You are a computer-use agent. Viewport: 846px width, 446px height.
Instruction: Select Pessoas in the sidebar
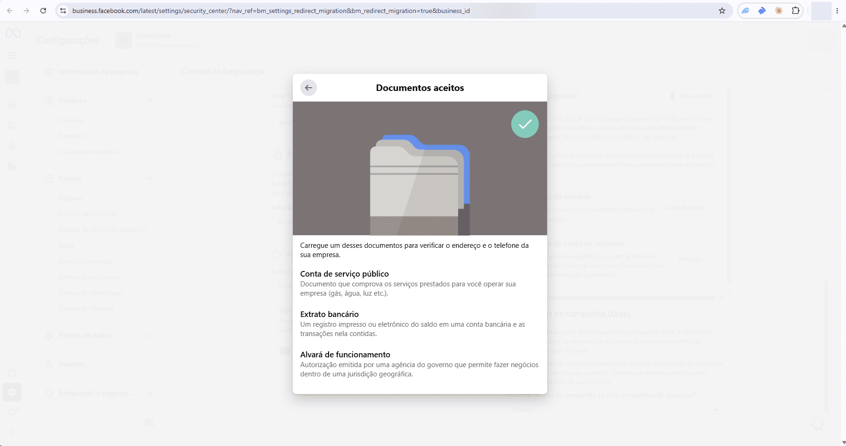pos(71,120)
